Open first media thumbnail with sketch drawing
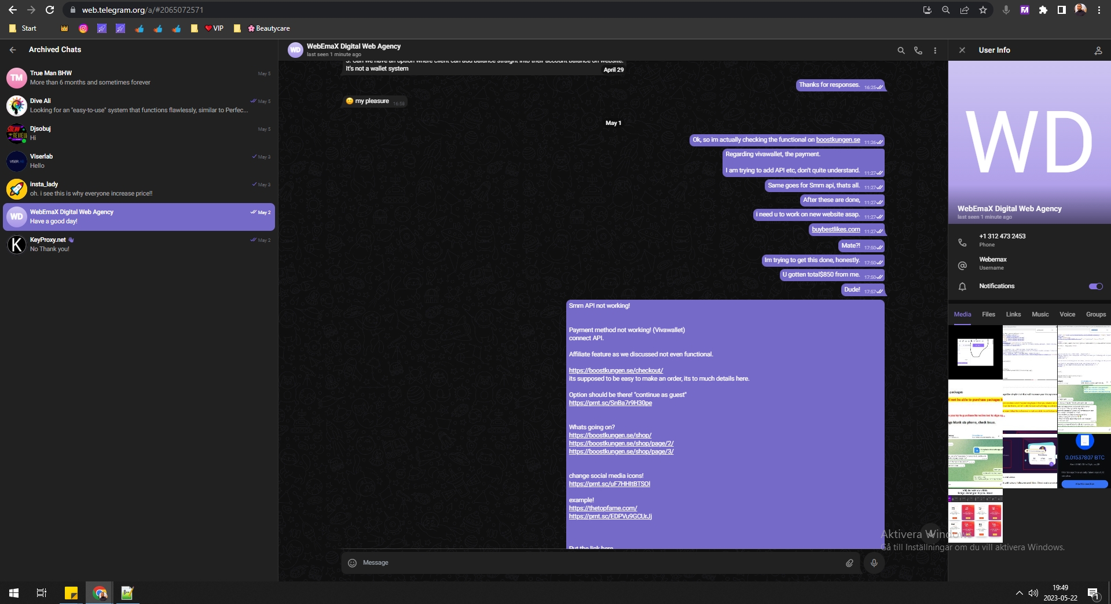This screenshot has height=604, width=1111. pos(975,352)
